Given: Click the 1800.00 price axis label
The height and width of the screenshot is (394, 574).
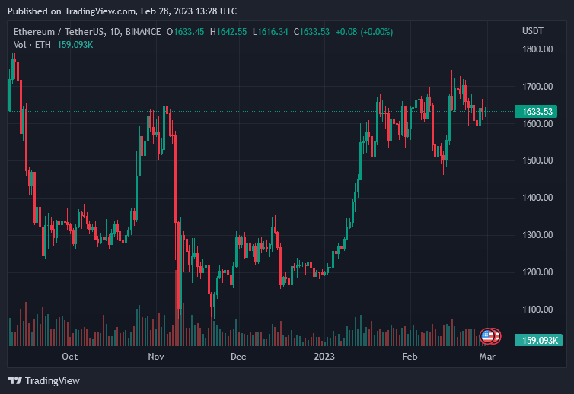Looking at the screenshot, I should (537, 49).
